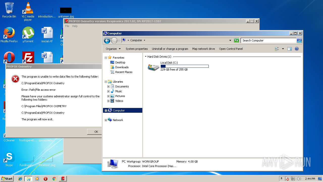Open the introduction desktop file
323x182 pixels.
47,12
